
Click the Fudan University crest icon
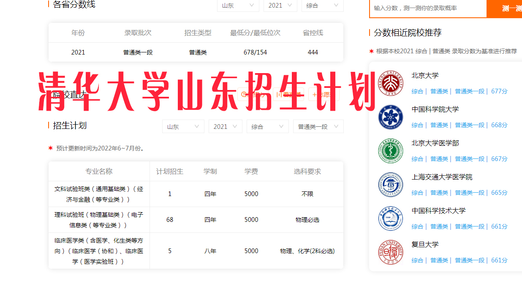coord(390,252)
